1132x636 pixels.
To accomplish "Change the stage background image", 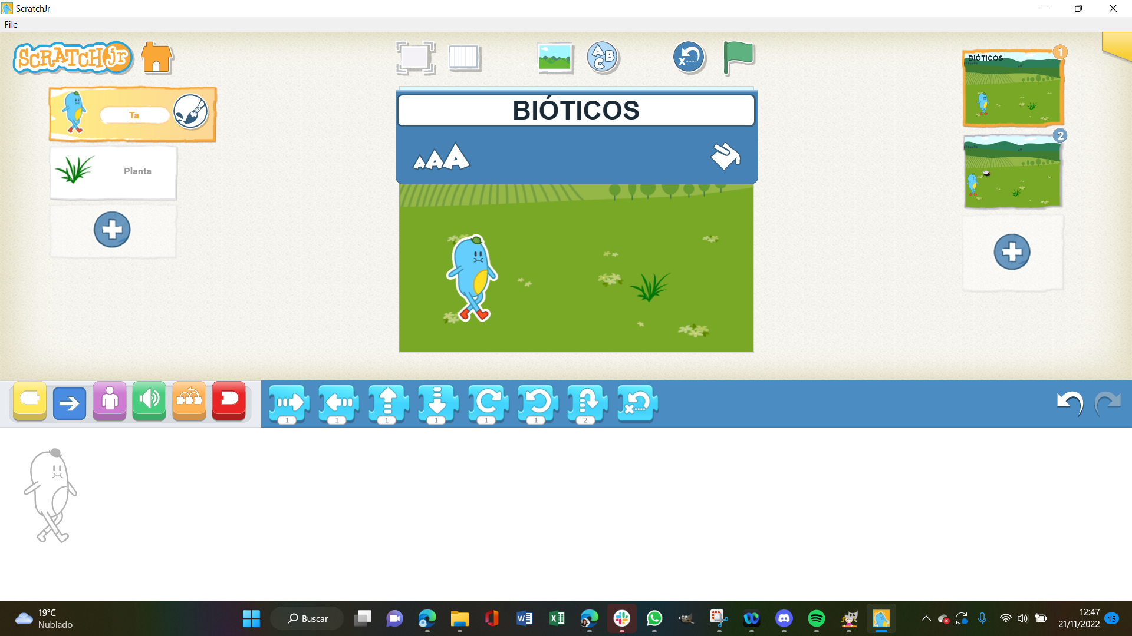I will pyautogui.click(x=555, y=58).
